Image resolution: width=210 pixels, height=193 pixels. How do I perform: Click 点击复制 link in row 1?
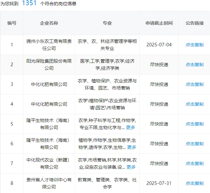(194, 45)
